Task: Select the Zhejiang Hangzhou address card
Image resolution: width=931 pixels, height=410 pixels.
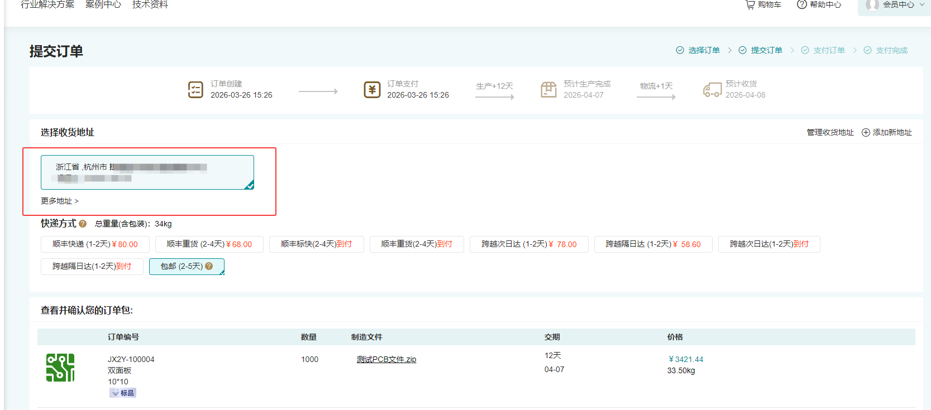Action: [x=147, y=172]
